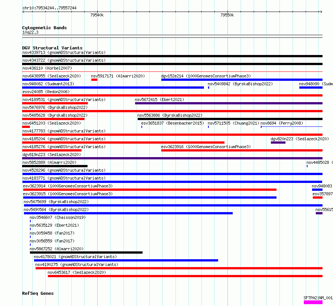Select the nsv5476976 ByrskaBishop2022 label
This screenshot has height=306, width=333.
55,107
